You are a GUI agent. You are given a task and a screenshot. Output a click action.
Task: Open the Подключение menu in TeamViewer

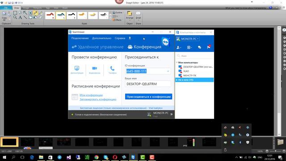tap(80, 38)
